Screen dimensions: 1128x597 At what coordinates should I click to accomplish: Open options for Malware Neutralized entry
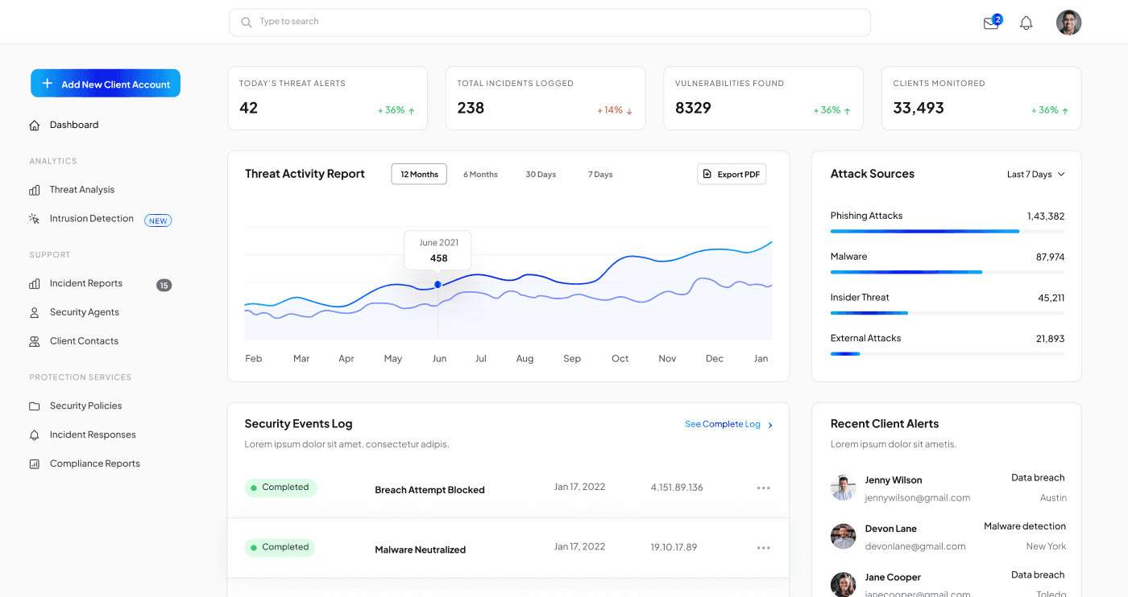click(x=763, y=547)
